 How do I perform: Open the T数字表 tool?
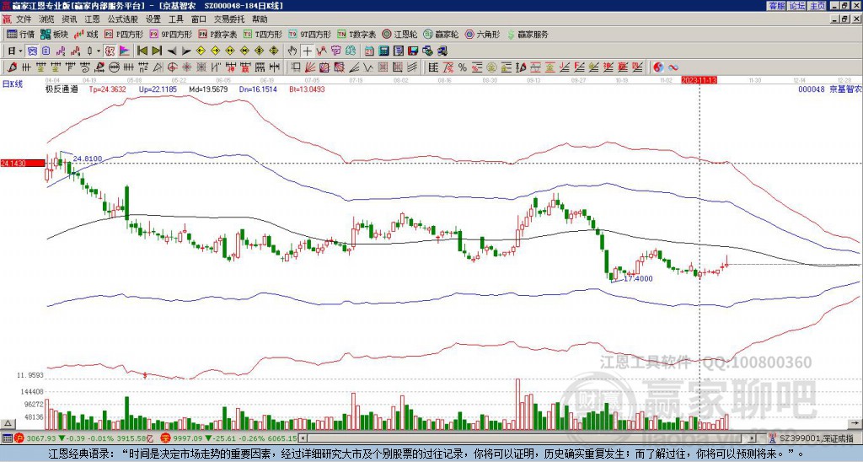point(356,34)
